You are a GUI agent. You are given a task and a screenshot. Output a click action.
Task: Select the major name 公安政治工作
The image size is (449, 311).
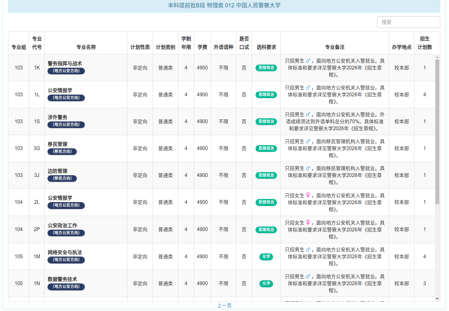(62, 225)
